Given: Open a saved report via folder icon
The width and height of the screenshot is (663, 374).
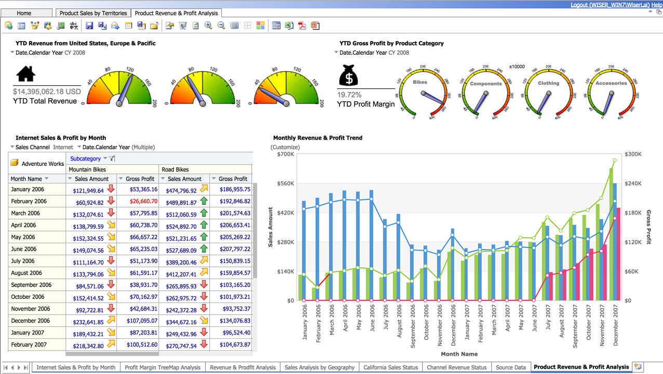Looking at the screenshot, I should [x=154, y=25].
